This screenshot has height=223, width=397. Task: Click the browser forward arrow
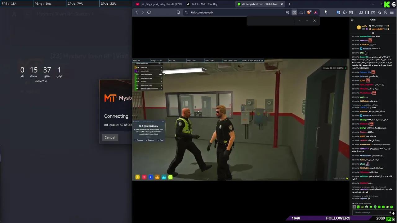pos(143,12)
